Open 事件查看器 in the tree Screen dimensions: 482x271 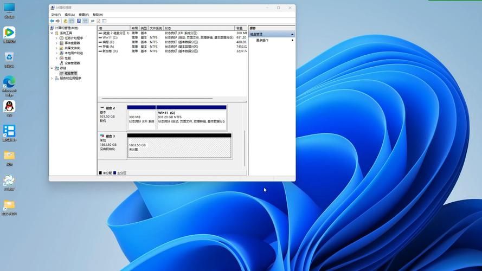pyautogui.click(x=70, y=43)
